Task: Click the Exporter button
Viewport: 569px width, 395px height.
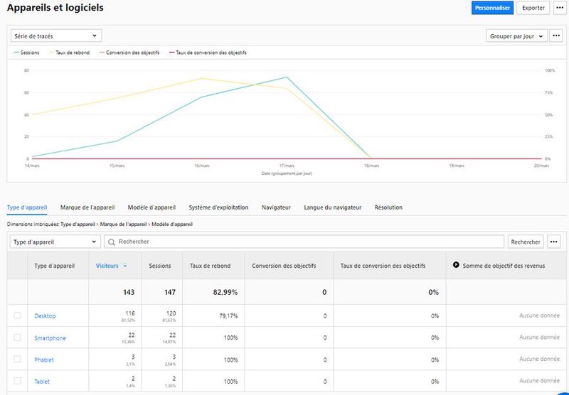Action: pos(533,8)
